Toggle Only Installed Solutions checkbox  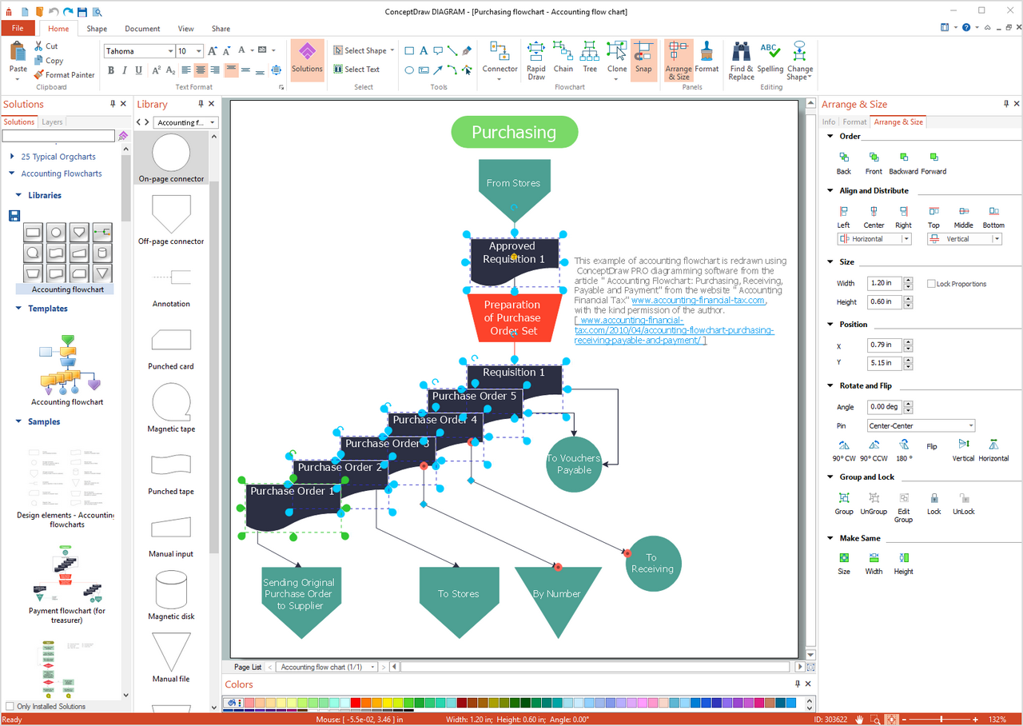(x=10, y=707)
